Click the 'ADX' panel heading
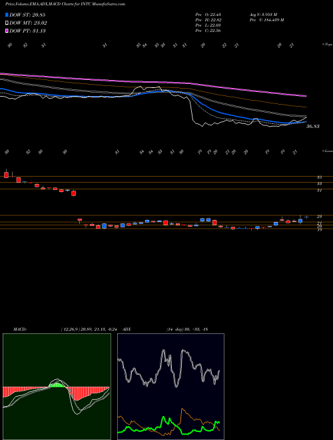 click(127, 329)
